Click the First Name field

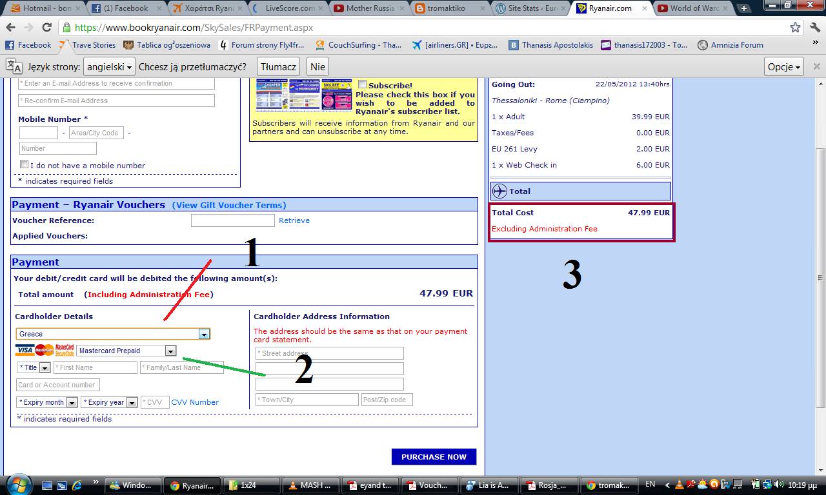pos(96,367)
